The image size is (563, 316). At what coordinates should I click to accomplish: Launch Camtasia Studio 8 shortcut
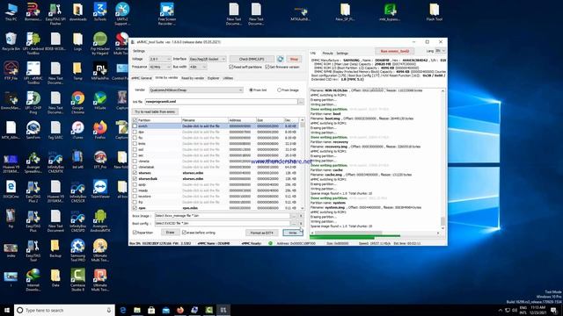(77, 279)
